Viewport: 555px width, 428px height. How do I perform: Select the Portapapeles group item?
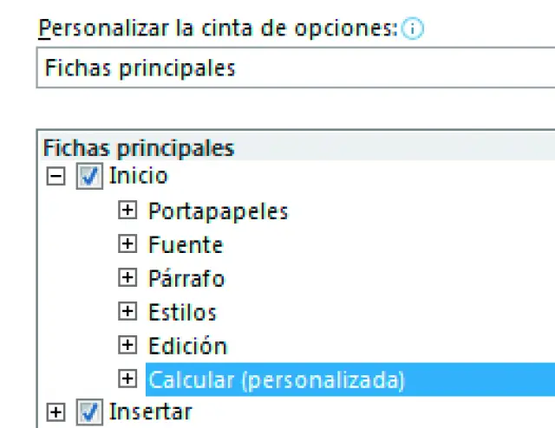coord(218,211)
